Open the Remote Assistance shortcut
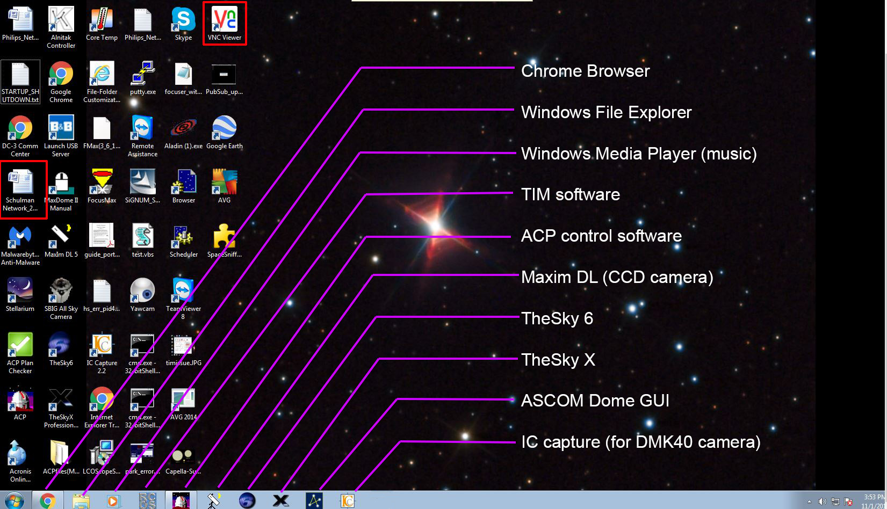This screenshot has height=509, width=887. click(142, 136)
